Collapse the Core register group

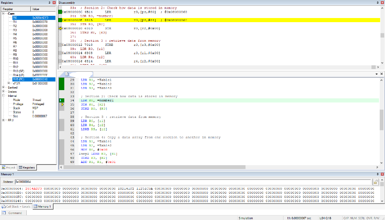coord(3,14)
